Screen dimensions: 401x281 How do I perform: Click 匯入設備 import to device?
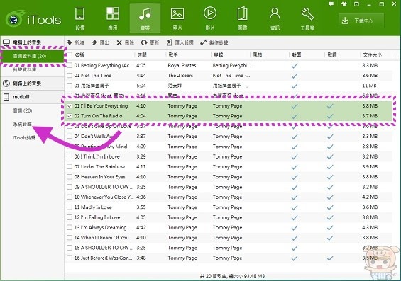pos(180,42)
